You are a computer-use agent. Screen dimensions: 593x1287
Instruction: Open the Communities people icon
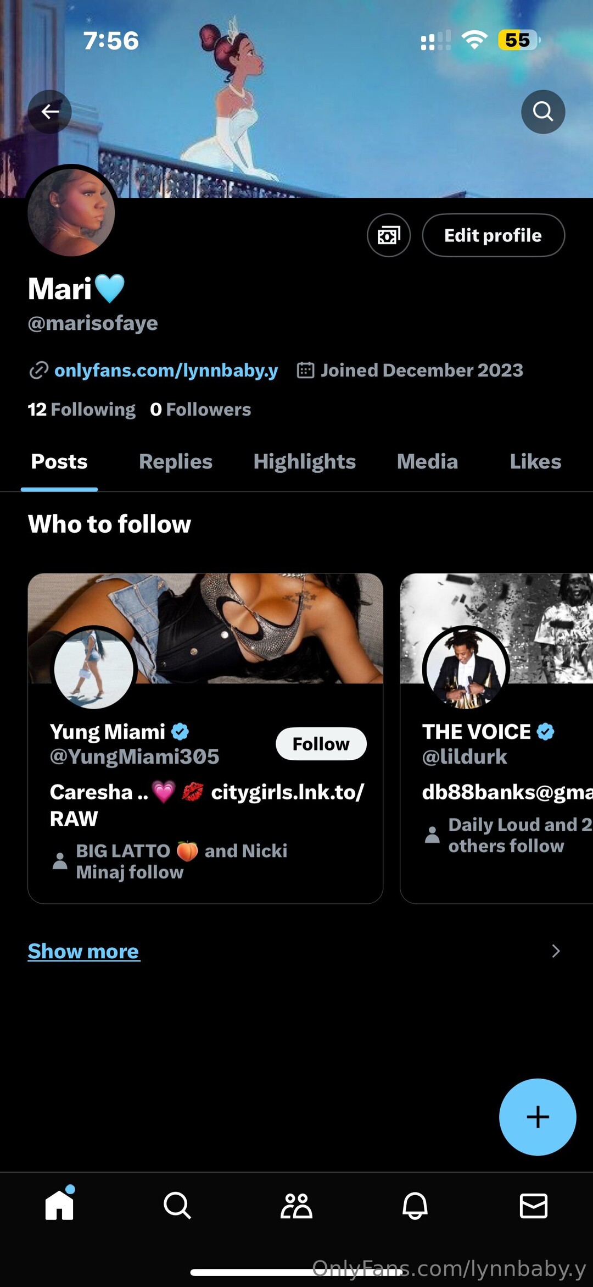point(296,1205)
